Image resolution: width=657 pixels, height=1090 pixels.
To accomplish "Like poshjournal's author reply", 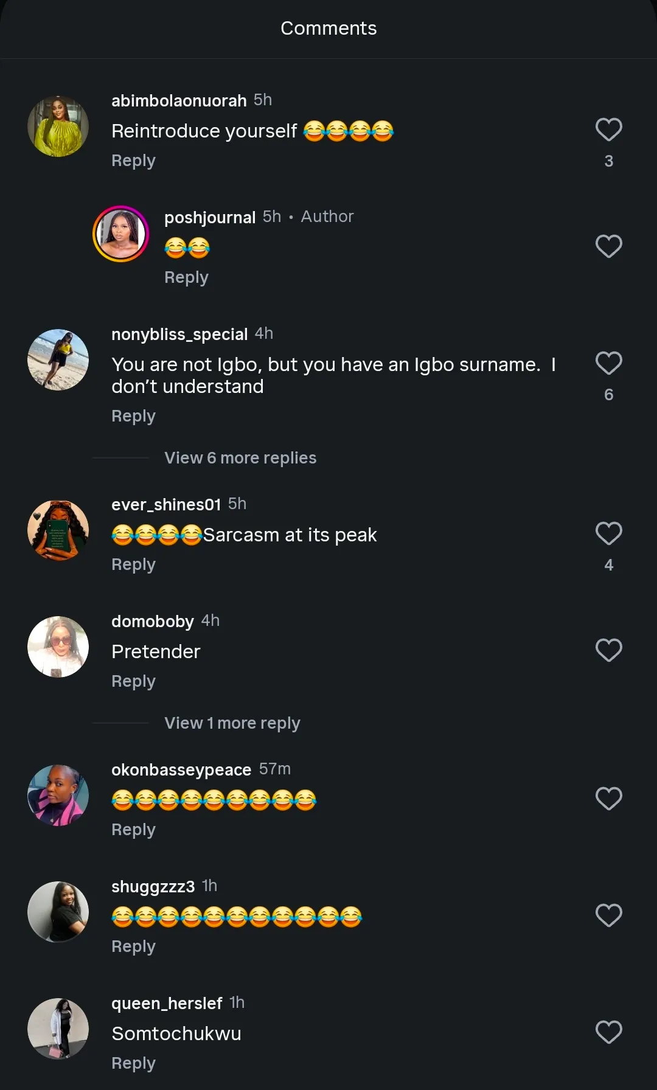I will tap(608, 246).
